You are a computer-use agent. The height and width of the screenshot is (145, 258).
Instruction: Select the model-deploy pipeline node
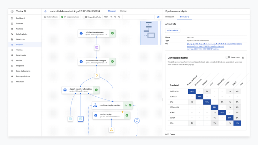(112, 115)
